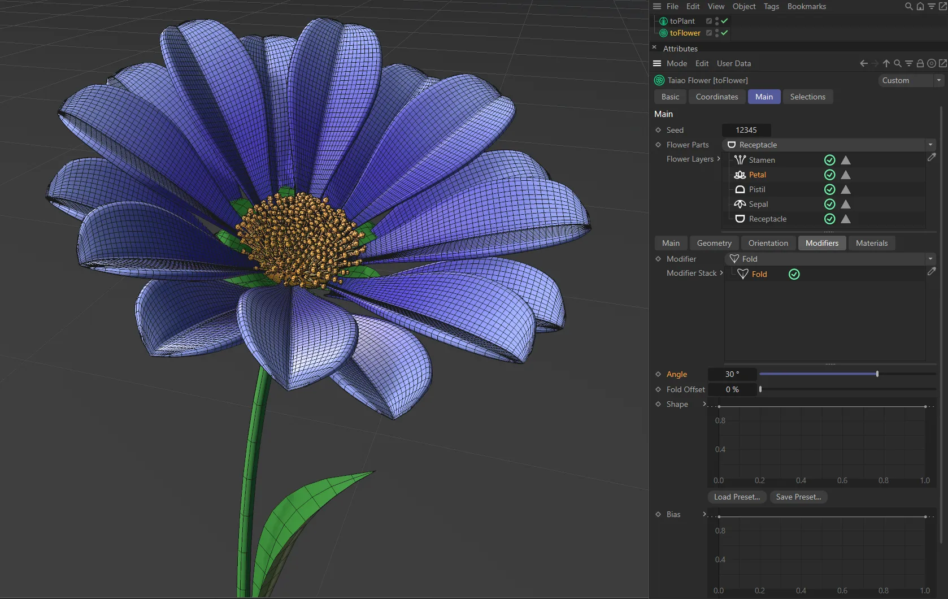Click the lock icon in the Attributes header
The height and width of the screenshot is (599, 948).
click(920, 63)
